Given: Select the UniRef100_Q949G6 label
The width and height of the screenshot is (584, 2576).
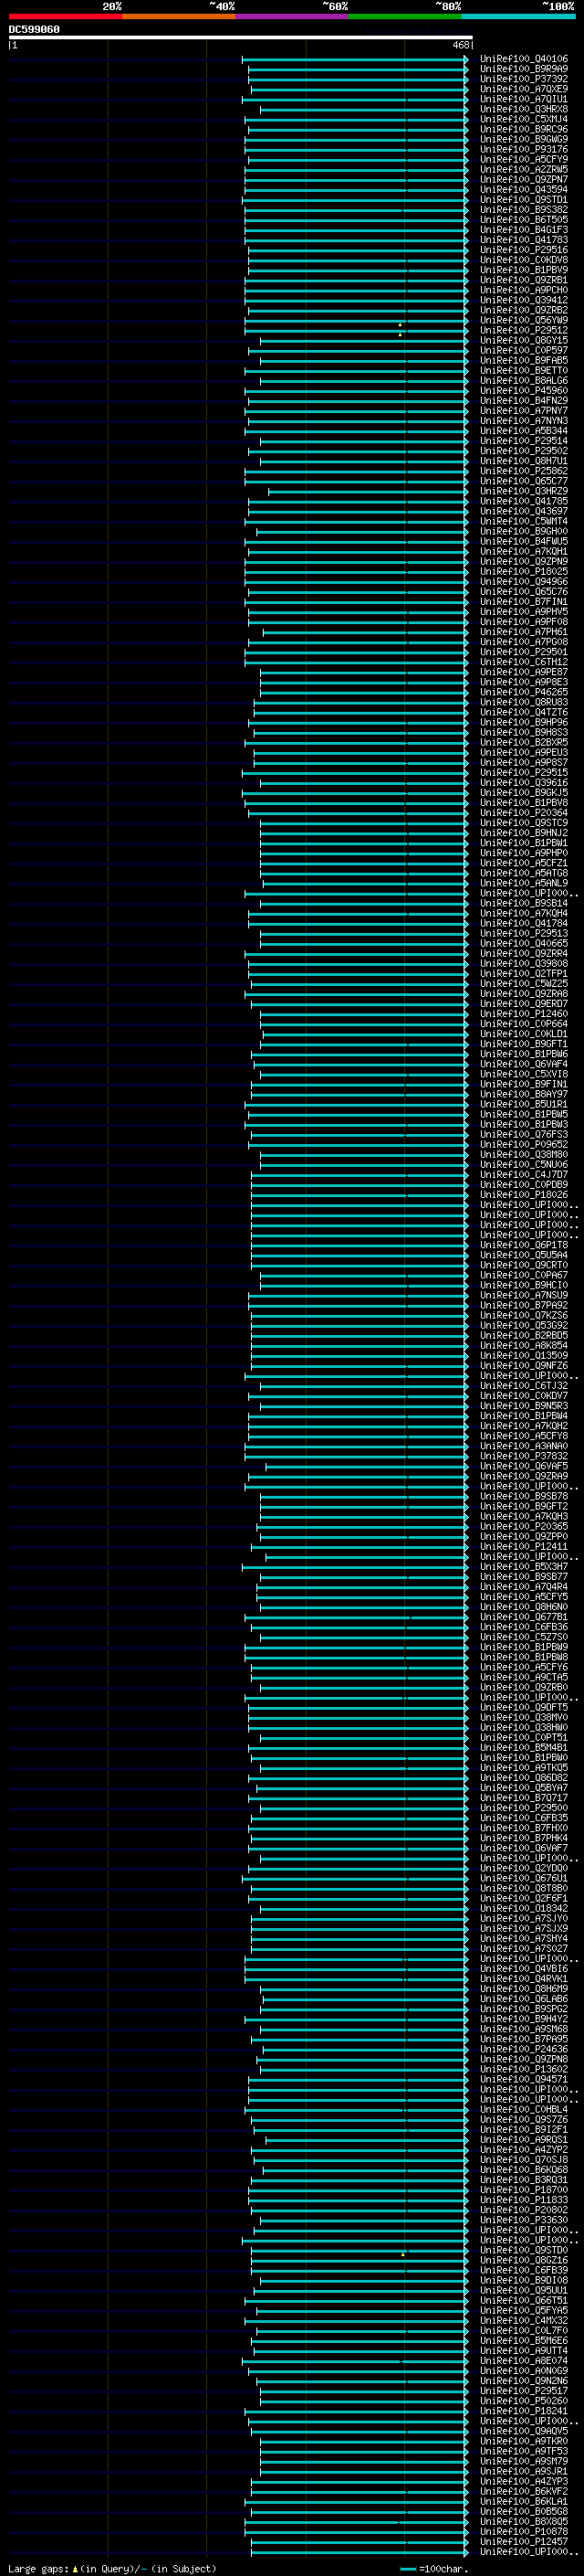Looking at the screenshot, I should tap(524, 581).
